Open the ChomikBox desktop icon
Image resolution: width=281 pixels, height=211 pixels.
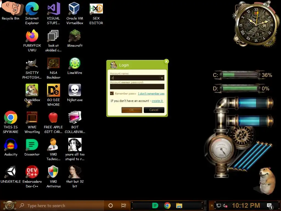(x=32, y=90)
